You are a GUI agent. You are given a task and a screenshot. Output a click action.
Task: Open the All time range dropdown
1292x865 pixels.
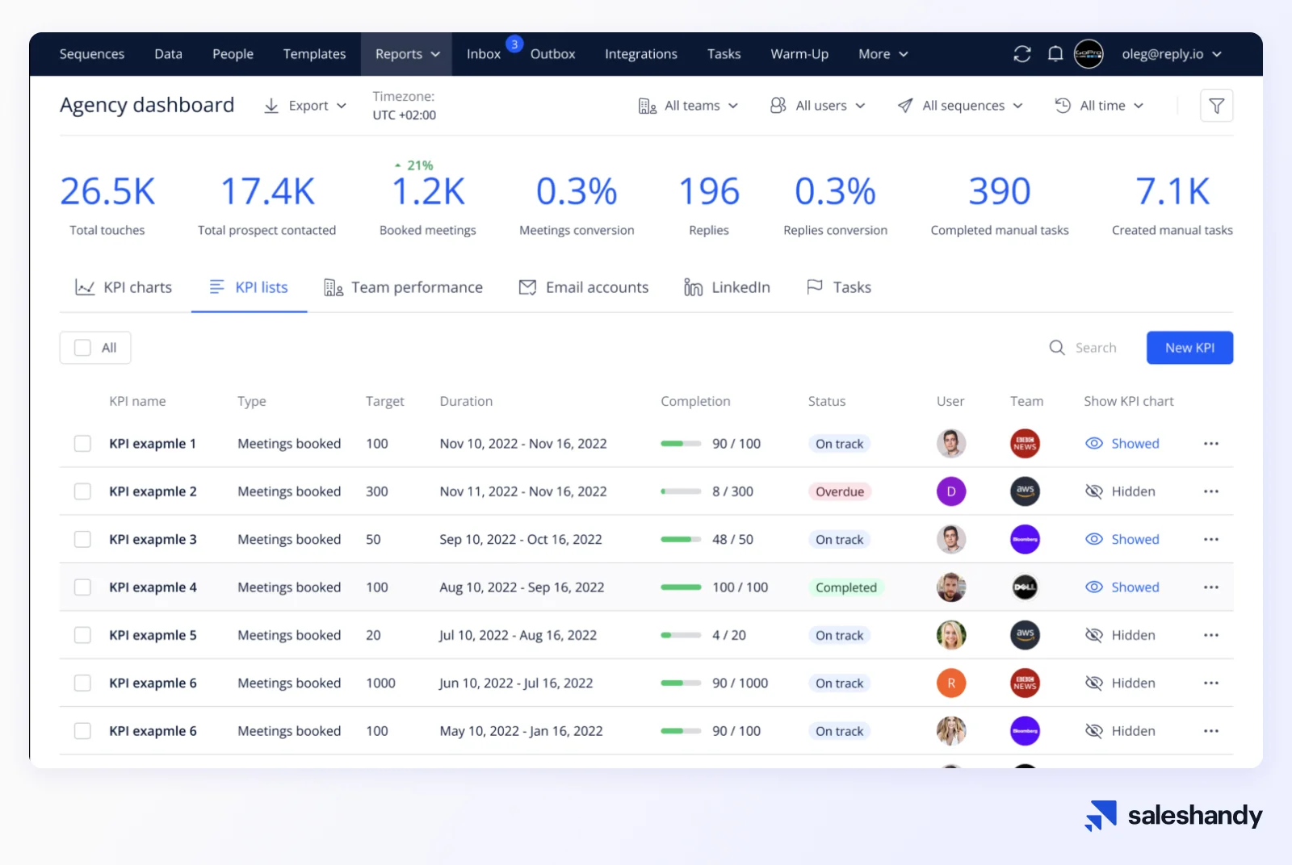pos(1099,106)
